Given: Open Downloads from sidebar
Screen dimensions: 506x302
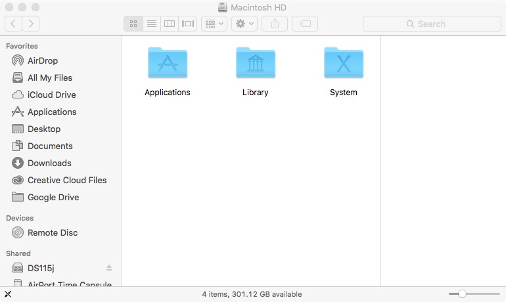Looking at the screenshot, I should point(60,163).
